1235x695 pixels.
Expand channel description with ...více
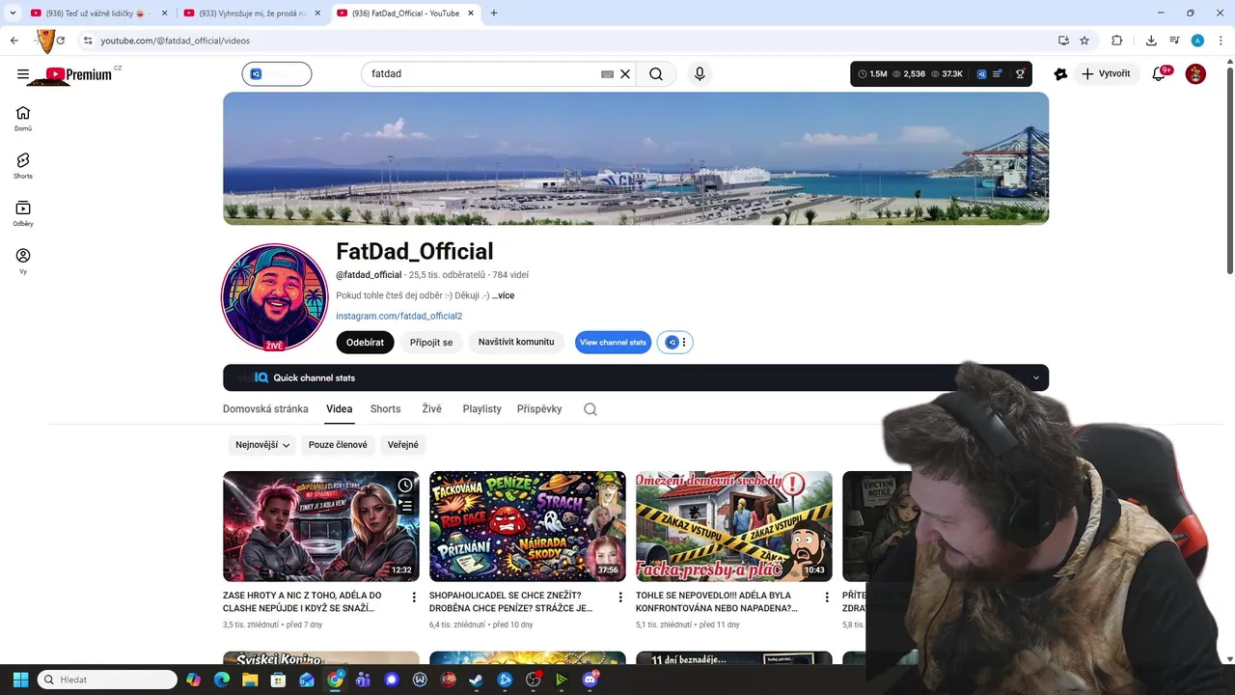504,295
